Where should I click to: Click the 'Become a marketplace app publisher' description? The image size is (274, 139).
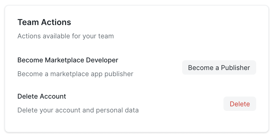75,74
